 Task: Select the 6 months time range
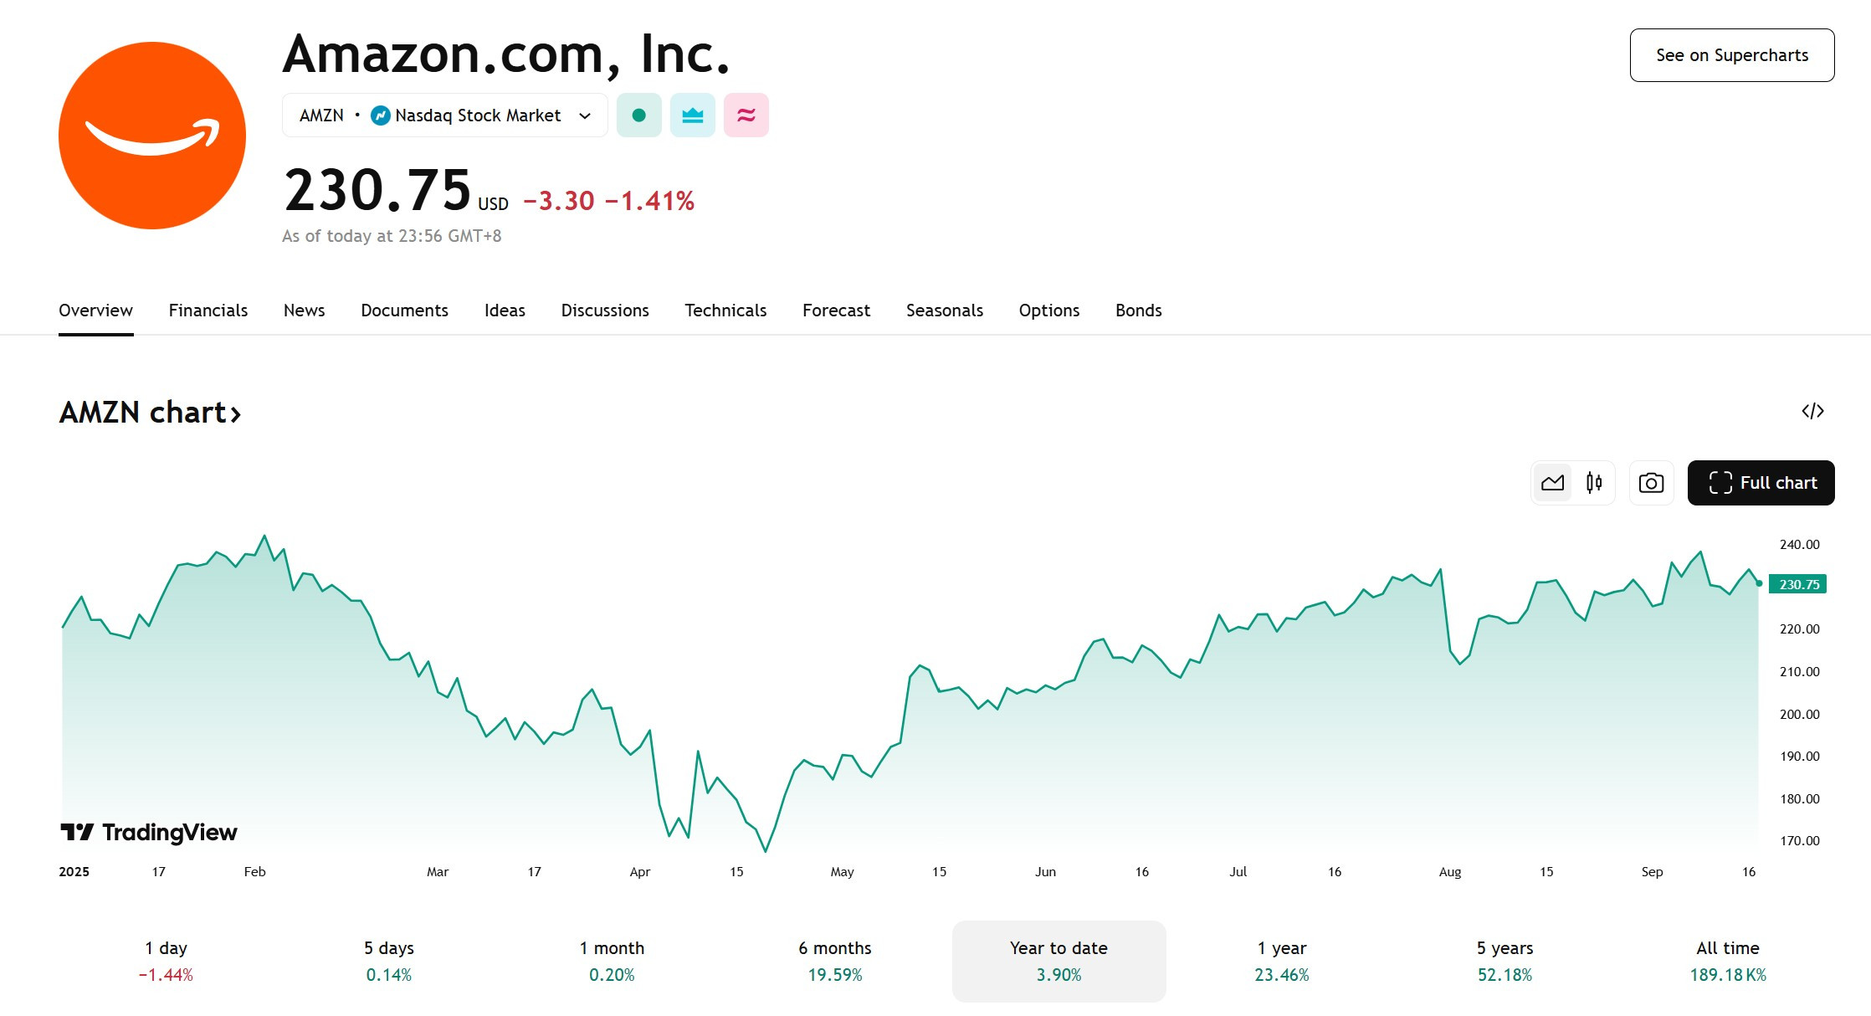pyautogui.click(x=835, y=961)
